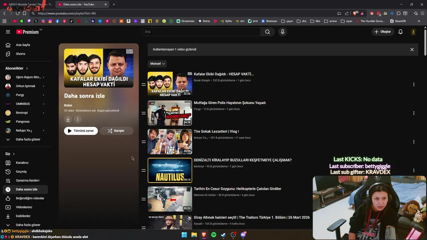
Task: Open the anime bookmarks folder
Action: 330,21
